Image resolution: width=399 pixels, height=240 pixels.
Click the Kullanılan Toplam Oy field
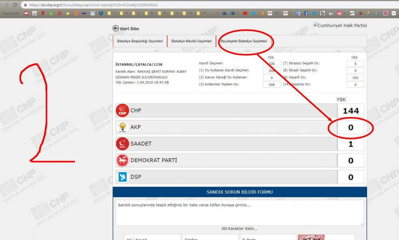pyautogui.click(x=271, y=85)
